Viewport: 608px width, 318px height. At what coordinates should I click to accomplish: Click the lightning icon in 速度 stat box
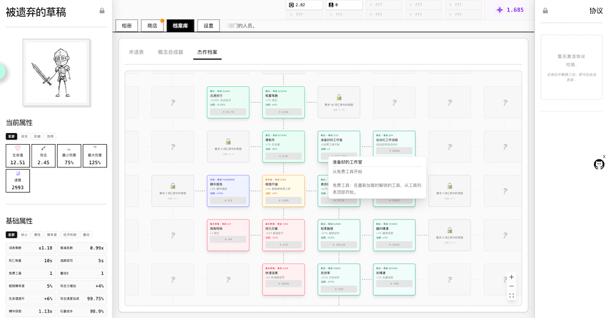click(18, 173)
